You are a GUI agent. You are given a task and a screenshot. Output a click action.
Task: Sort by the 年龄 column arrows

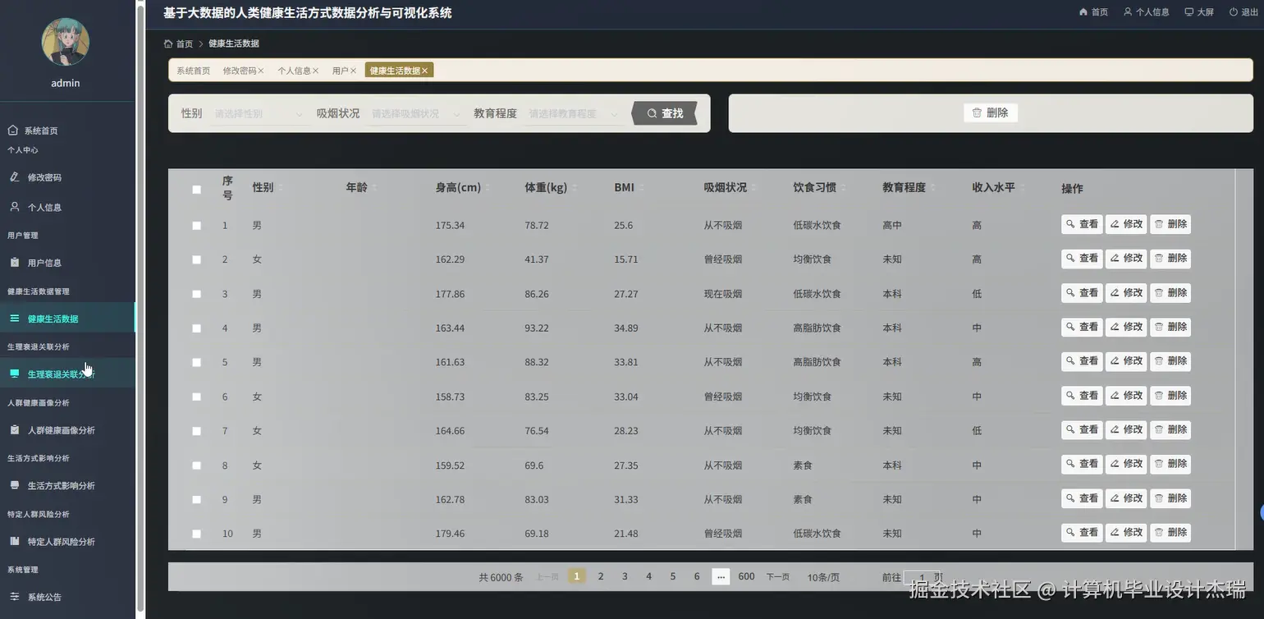(x=374, y=188)
